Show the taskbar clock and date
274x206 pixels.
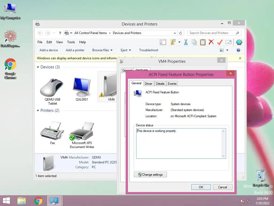[262, 201]
